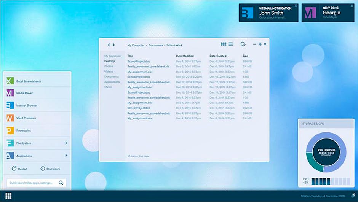The image size is (358, 202).
Task: Open Powerpoint from app list
Action: click(10, 130)
